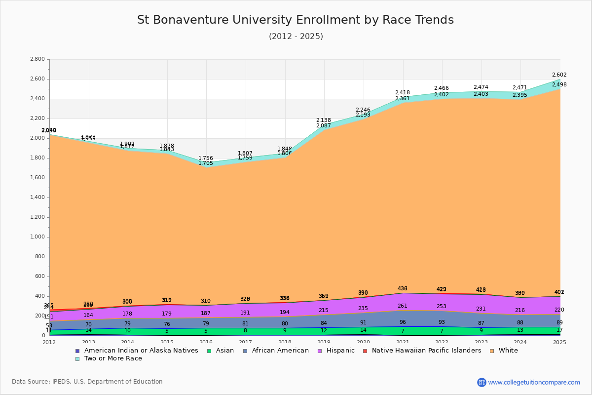Select the 2019 x-axis label
Screen dimensions: 592x395
tap(324, 342)
